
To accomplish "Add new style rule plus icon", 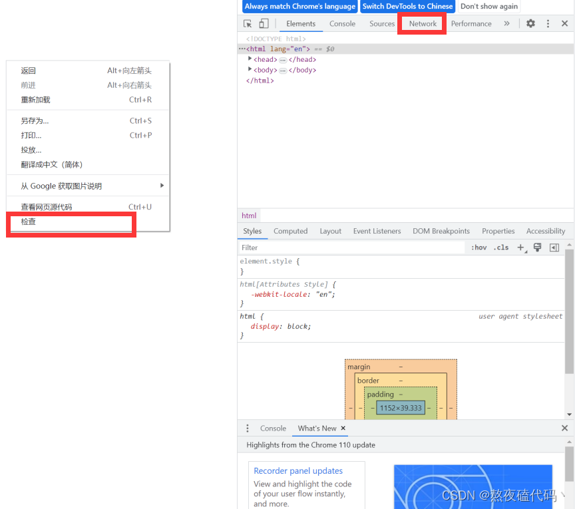I will [x=521, y=248].
